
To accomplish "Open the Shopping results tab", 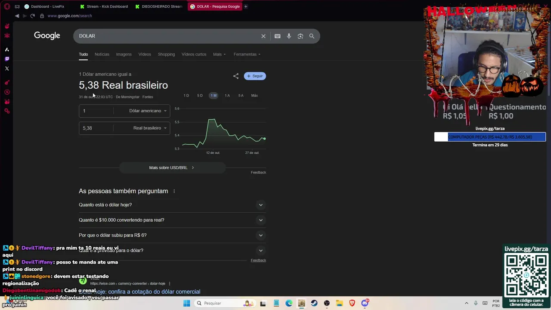I will pos(166,54).
